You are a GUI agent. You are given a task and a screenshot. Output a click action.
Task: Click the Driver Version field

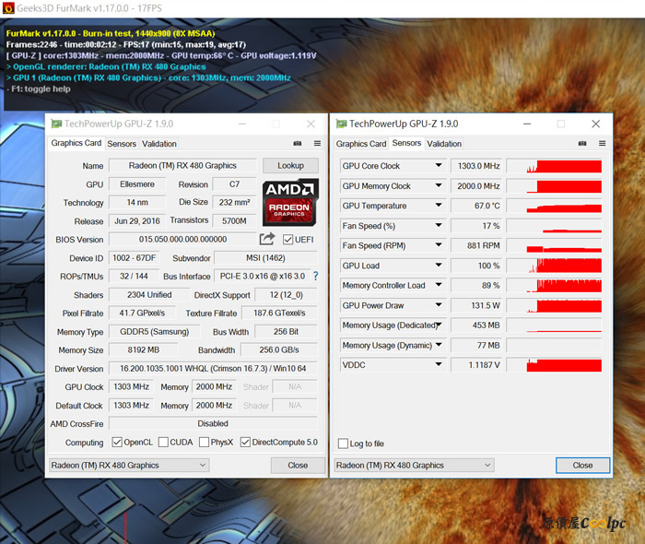pos(213,368)
